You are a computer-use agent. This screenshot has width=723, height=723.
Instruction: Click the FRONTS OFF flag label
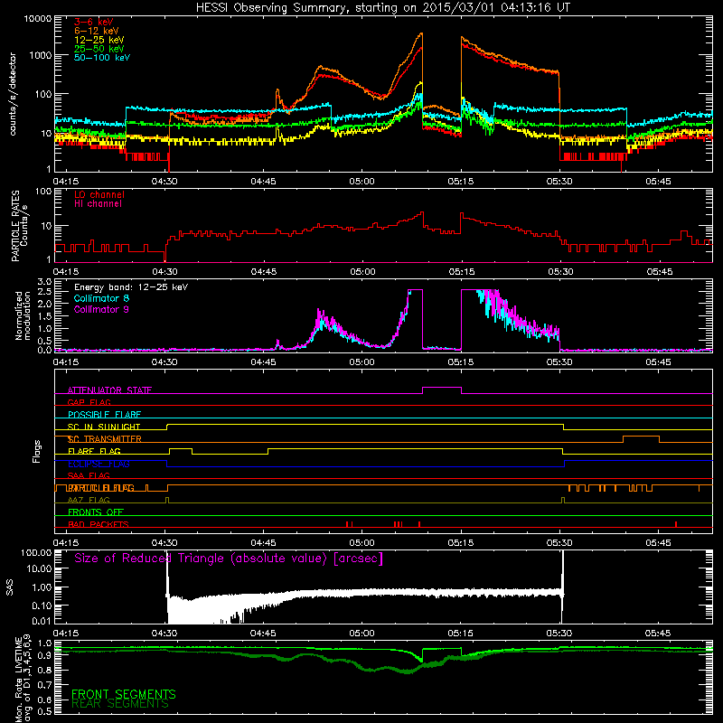[96, 512]
